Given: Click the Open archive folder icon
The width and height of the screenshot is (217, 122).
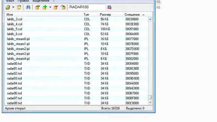Looking at the screenshot, I should (x=8, y=7).
